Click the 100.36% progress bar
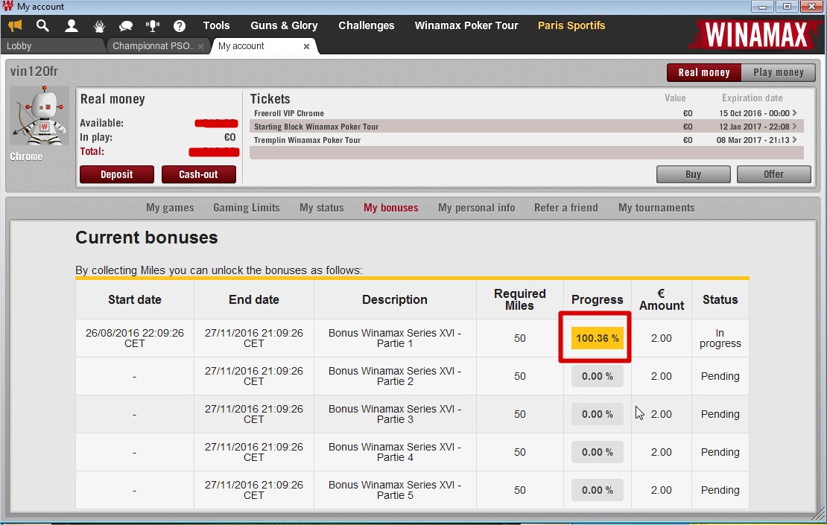 coord(596,337)
